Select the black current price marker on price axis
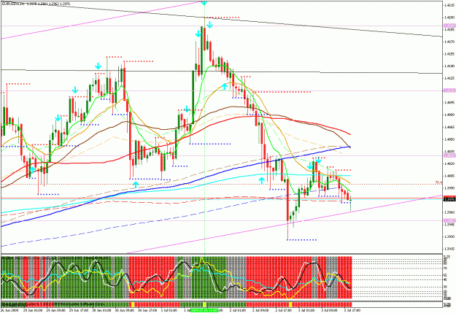Image resolution: width=456 pixels, height=313 pixels. click(x=449, y=199)
